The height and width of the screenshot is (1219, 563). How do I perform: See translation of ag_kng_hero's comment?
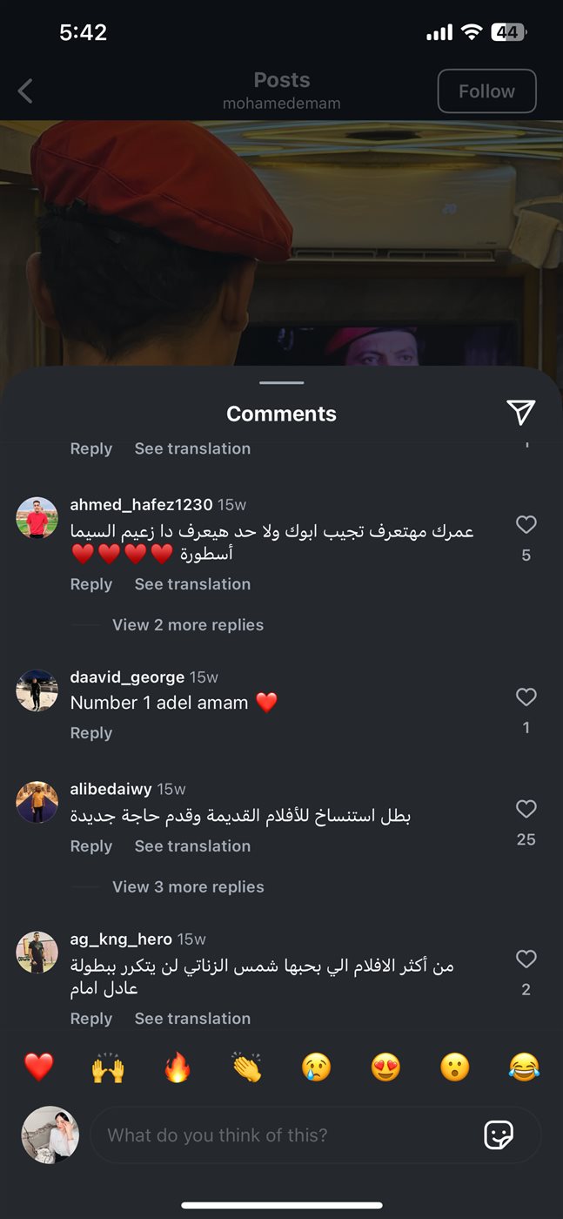tap(192, 1018)
